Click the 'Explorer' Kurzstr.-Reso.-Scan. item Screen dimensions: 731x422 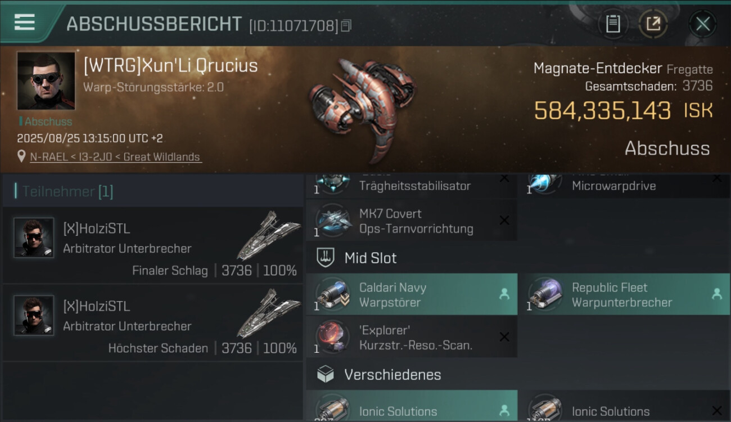coord(412,337)
